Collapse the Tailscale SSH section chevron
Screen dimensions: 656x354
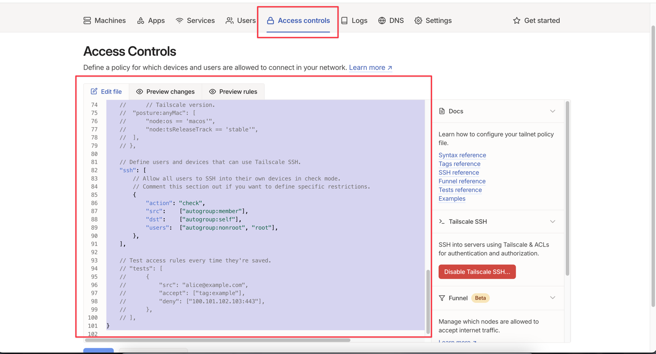[552, 222]
